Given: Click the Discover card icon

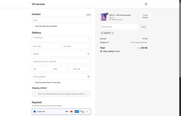Looking at the screenshot, I should click(x=82, y=111).
